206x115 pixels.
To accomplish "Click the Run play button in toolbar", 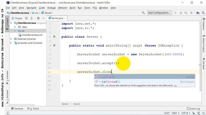I will 176,13.
